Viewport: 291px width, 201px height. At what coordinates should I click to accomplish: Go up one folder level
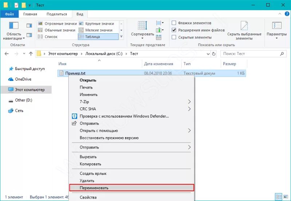coord(31,54)
